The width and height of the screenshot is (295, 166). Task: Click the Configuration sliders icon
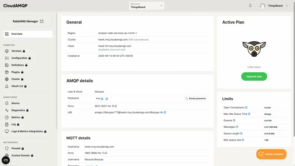[7, 58]
